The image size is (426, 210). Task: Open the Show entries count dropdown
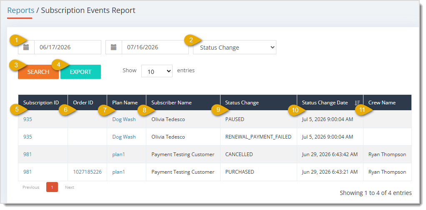tap(157, 71)
